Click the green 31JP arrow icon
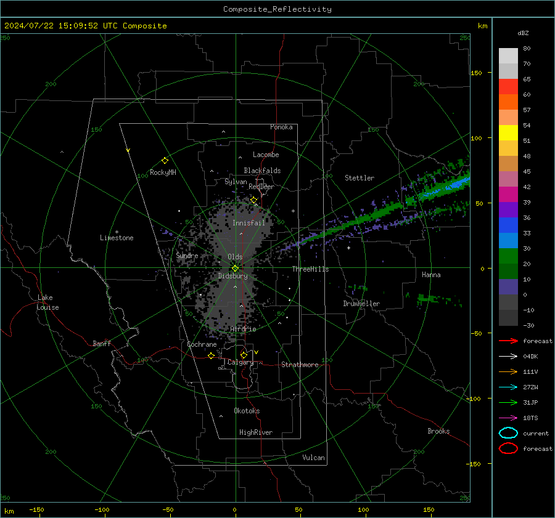The width and height of the screenshot is (555, 518). pos(508,402)
